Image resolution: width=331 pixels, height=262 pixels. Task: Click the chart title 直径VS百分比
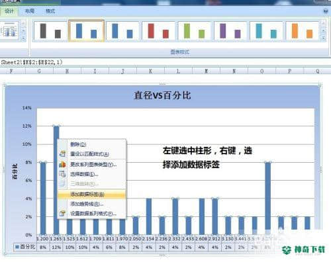[162, 95]
